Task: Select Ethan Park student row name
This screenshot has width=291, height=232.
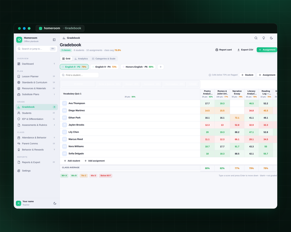Action: 75,118
